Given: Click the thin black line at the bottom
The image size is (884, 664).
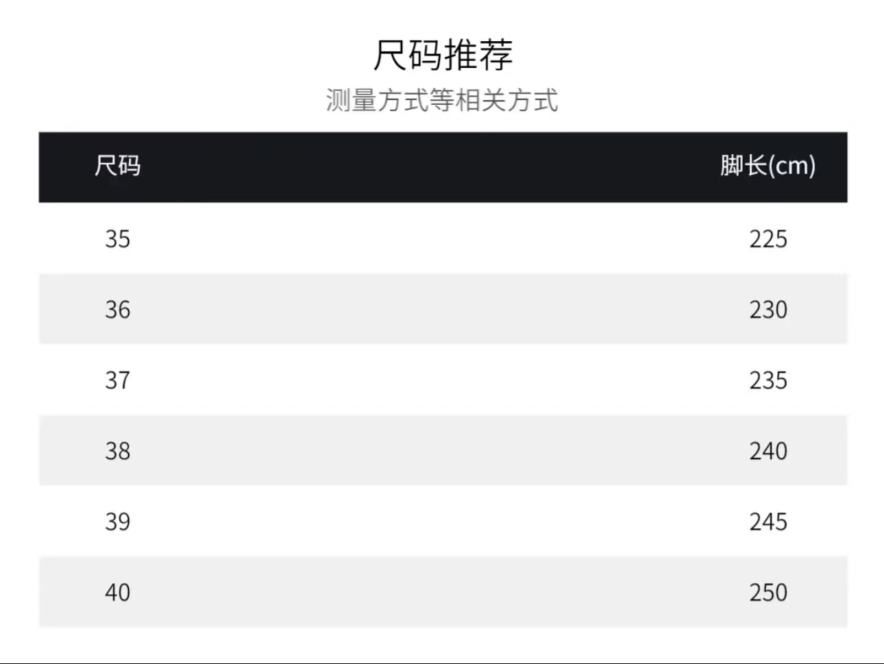Looking at the screenshot, I should pos(442,663).
